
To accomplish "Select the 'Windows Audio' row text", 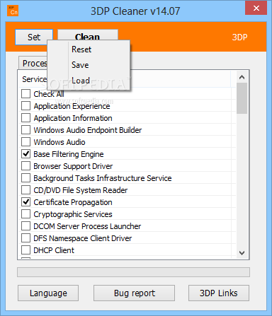I will (x=59, y=142).
